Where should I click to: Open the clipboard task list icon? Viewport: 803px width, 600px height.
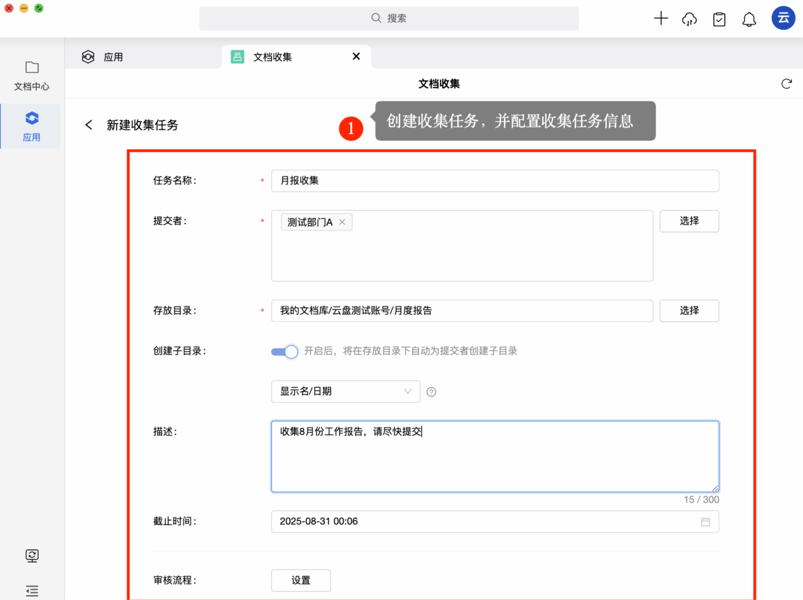pyautogui.click(x=719, y=19)
